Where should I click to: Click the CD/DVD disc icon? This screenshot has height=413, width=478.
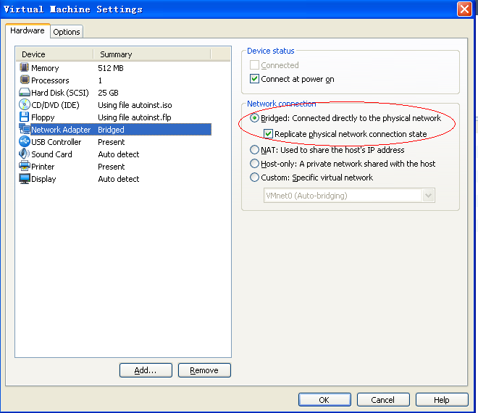coord(25,104)
